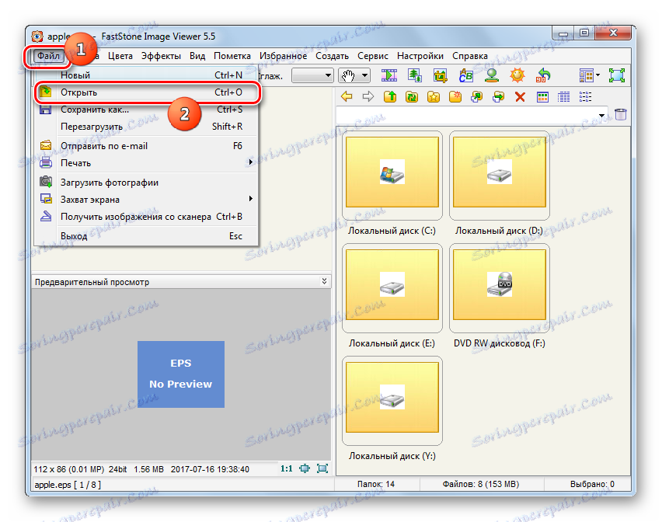This screenshot has width=662, height=522.
Task: Choose Отправить по e-mail menu item
Action: [146, 145]
